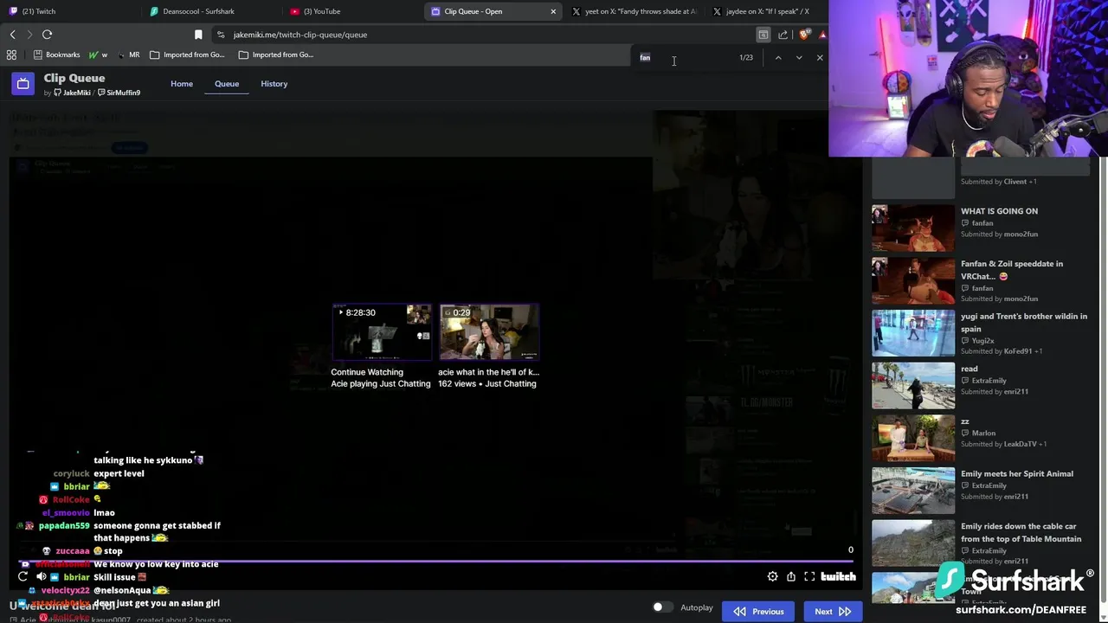This screenshot has height=623, width=1108.
Task: Click the address bar URL
Action: pyautogui.click(x=300, y=35)
